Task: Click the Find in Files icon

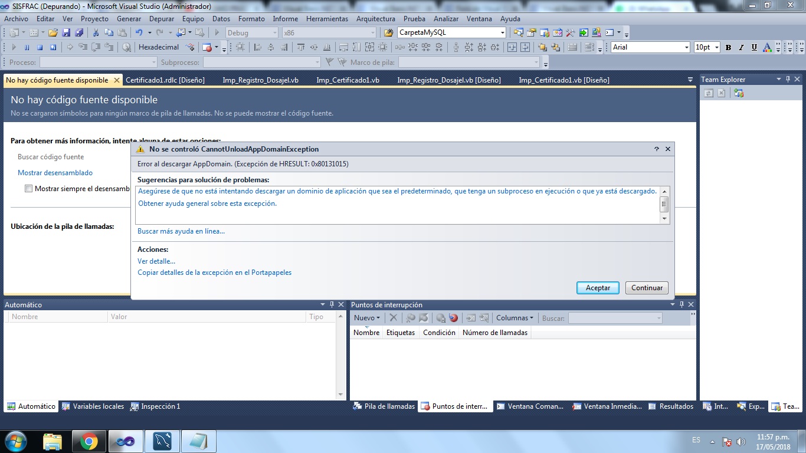Action: click(388, 33)
